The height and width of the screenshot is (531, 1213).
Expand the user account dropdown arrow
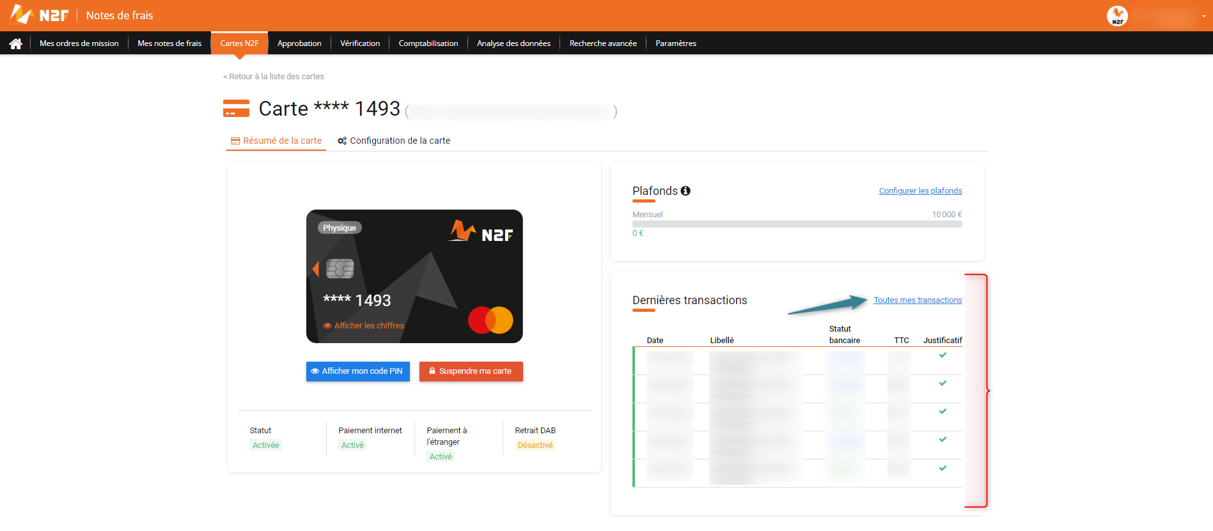(x=1204, y=17)
